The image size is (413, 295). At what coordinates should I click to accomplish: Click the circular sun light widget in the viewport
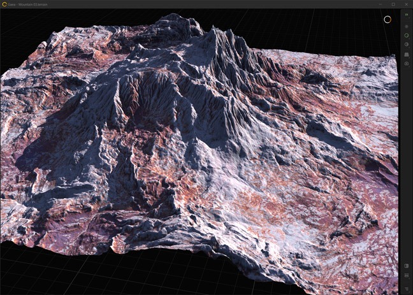tap(387, 19)
